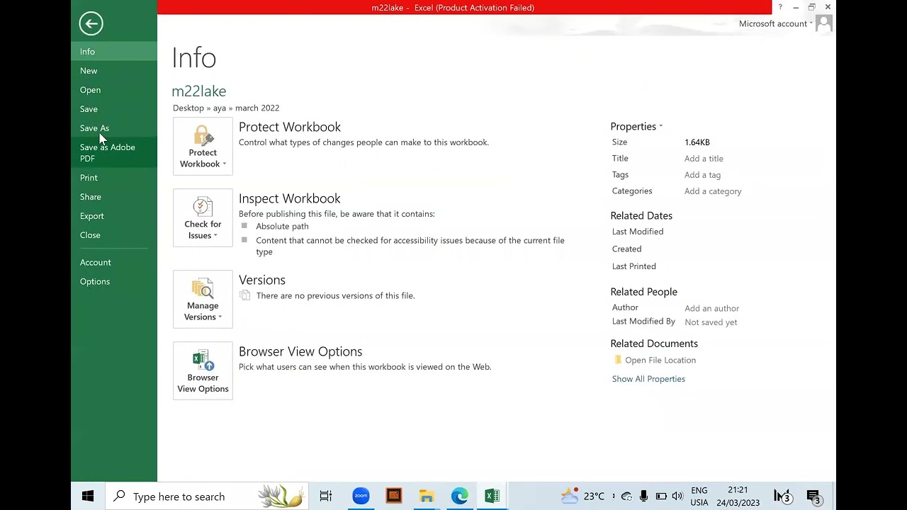
Task: Click the Add a tag field
Action: pos(702,175)
